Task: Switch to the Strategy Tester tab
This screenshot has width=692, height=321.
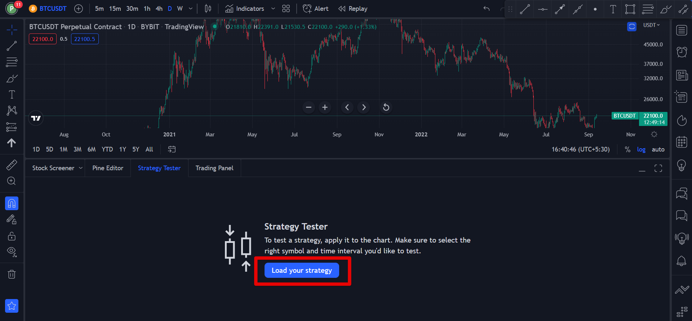Action: click(159, 168)
